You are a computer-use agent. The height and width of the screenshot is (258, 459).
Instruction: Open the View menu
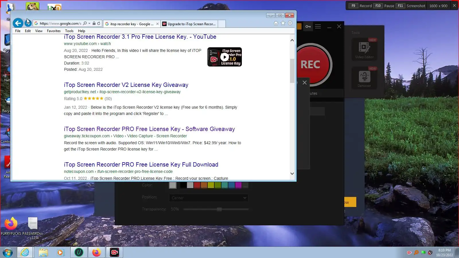pyautogui.click(x=39, y=31)
